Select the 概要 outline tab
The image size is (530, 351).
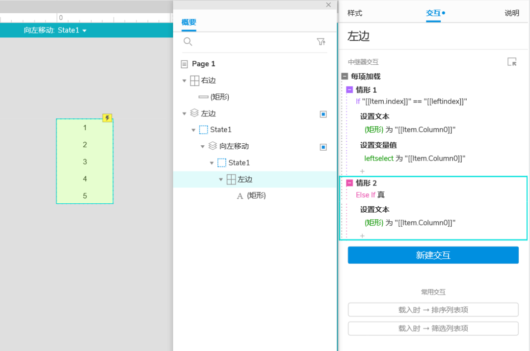tap(188, 22)
